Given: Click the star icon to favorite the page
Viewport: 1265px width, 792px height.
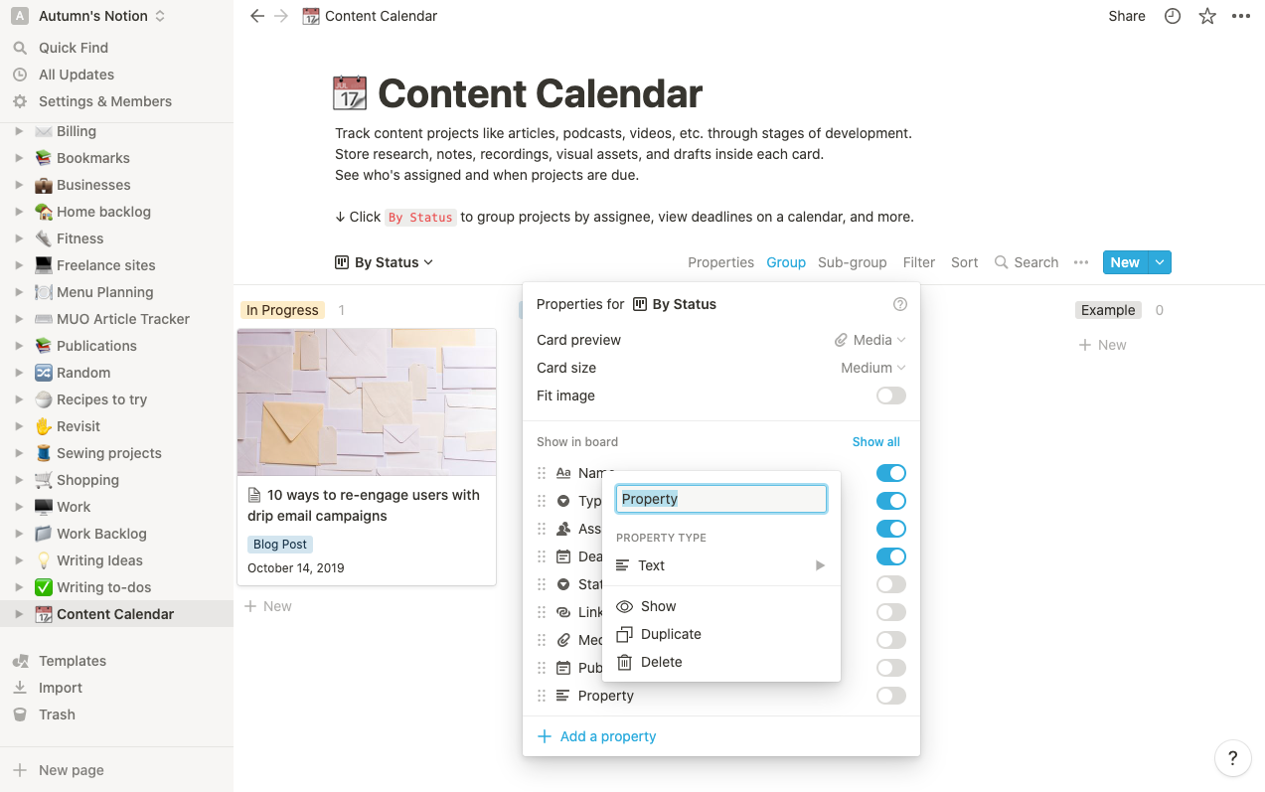Looking at the screenshot, I should point(1207,16).
